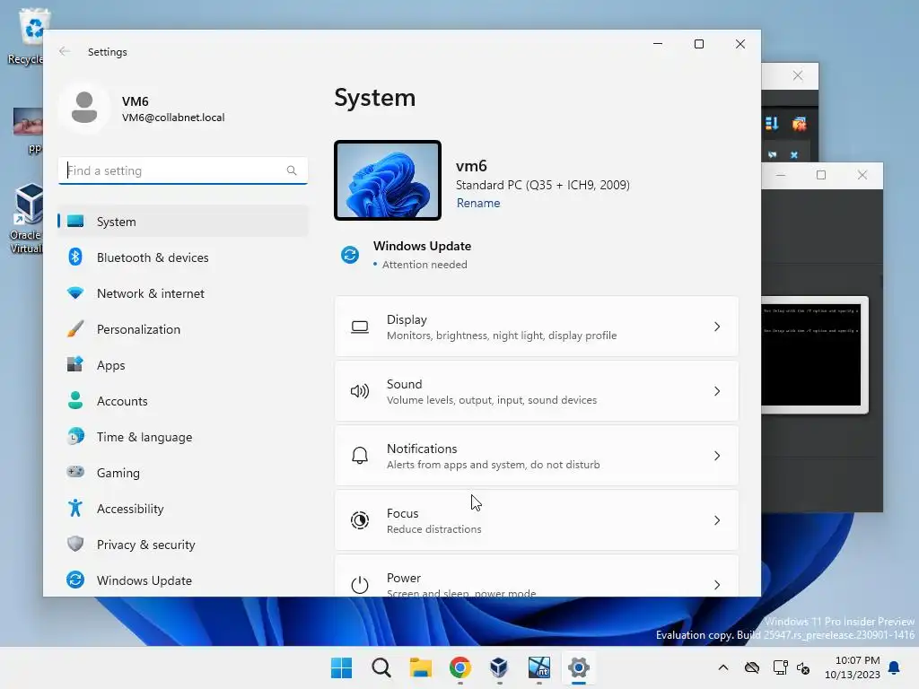Click the System monitor icon in sidebar
Image resolution: width=919 pixels, height=689 pixels.
(75, 221)
